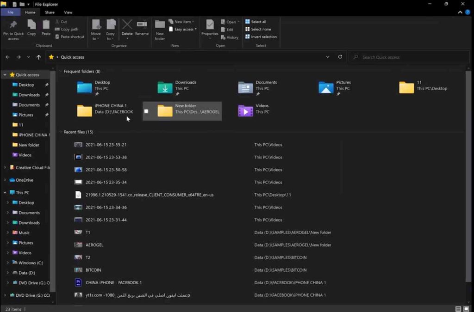Collapse This PC tree node
The width and height of the screenshot is (474, 312).
pyautogui.click(x=5, y=192)
